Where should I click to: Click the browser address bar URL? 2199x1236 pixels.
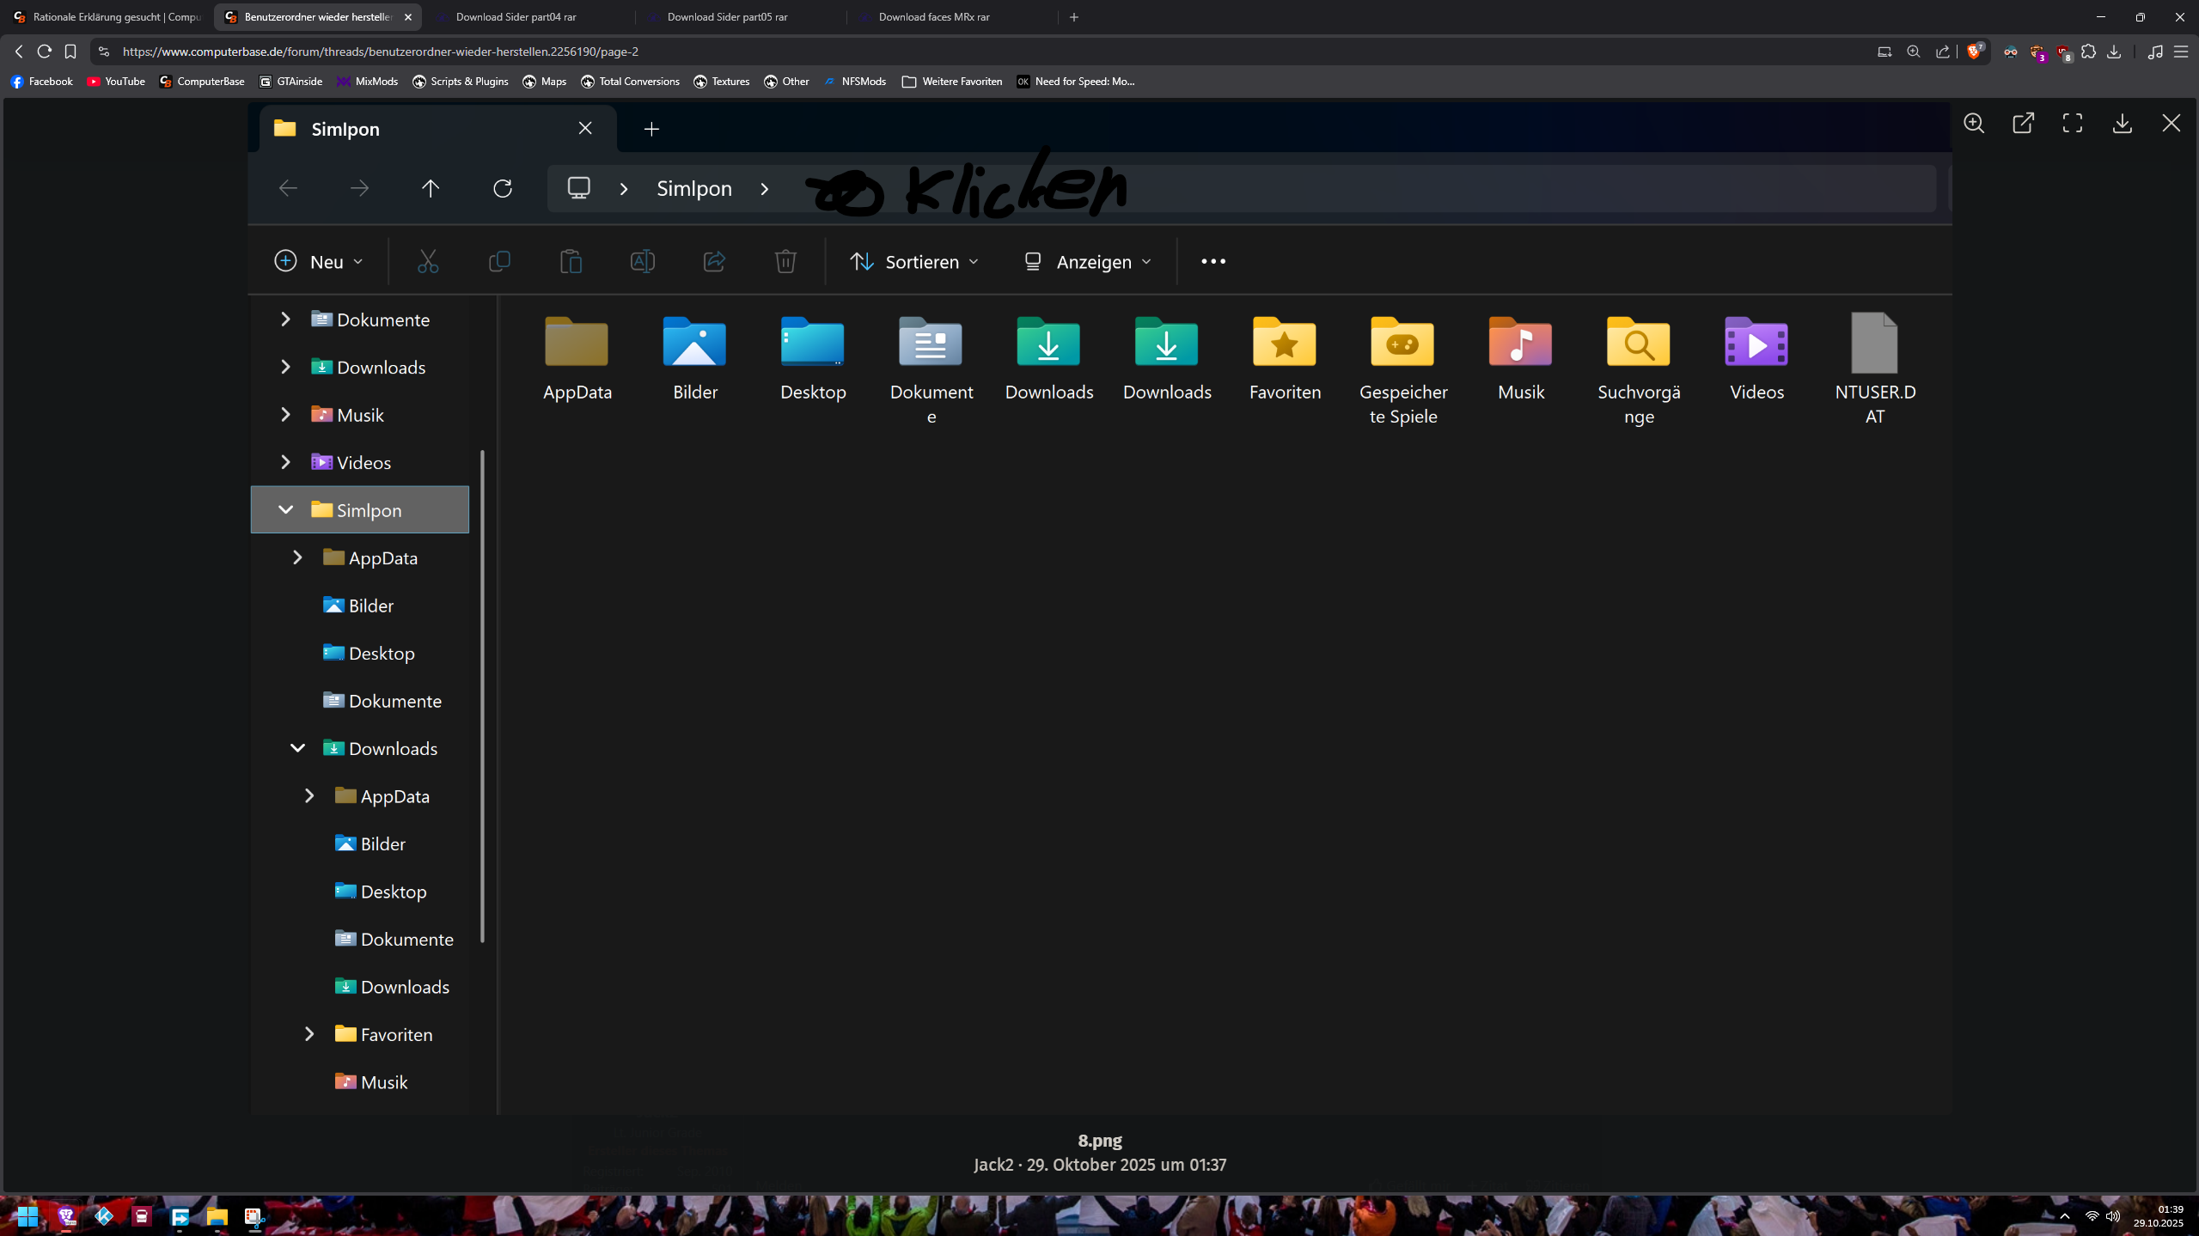381,52
